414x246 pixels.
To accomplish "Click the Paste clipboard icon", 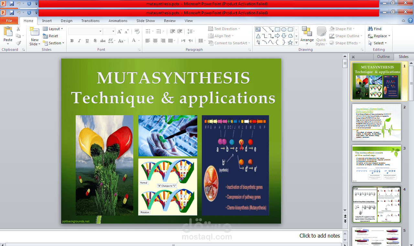I will click(8, 32).
